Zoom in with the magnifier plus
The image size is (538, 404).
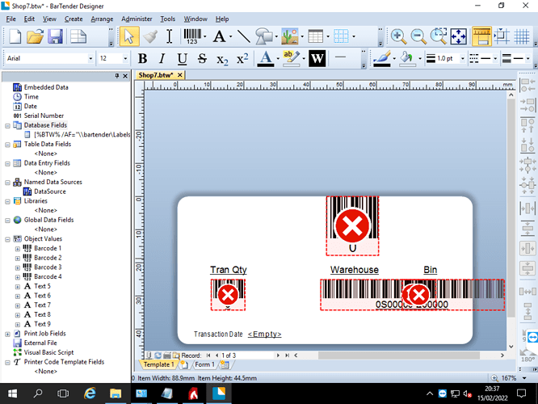(398, 36)
